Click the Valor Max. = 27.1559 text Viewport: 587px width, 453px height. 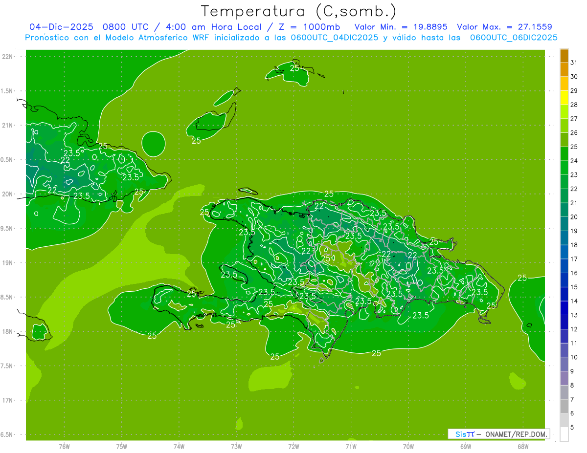point(504,27)
